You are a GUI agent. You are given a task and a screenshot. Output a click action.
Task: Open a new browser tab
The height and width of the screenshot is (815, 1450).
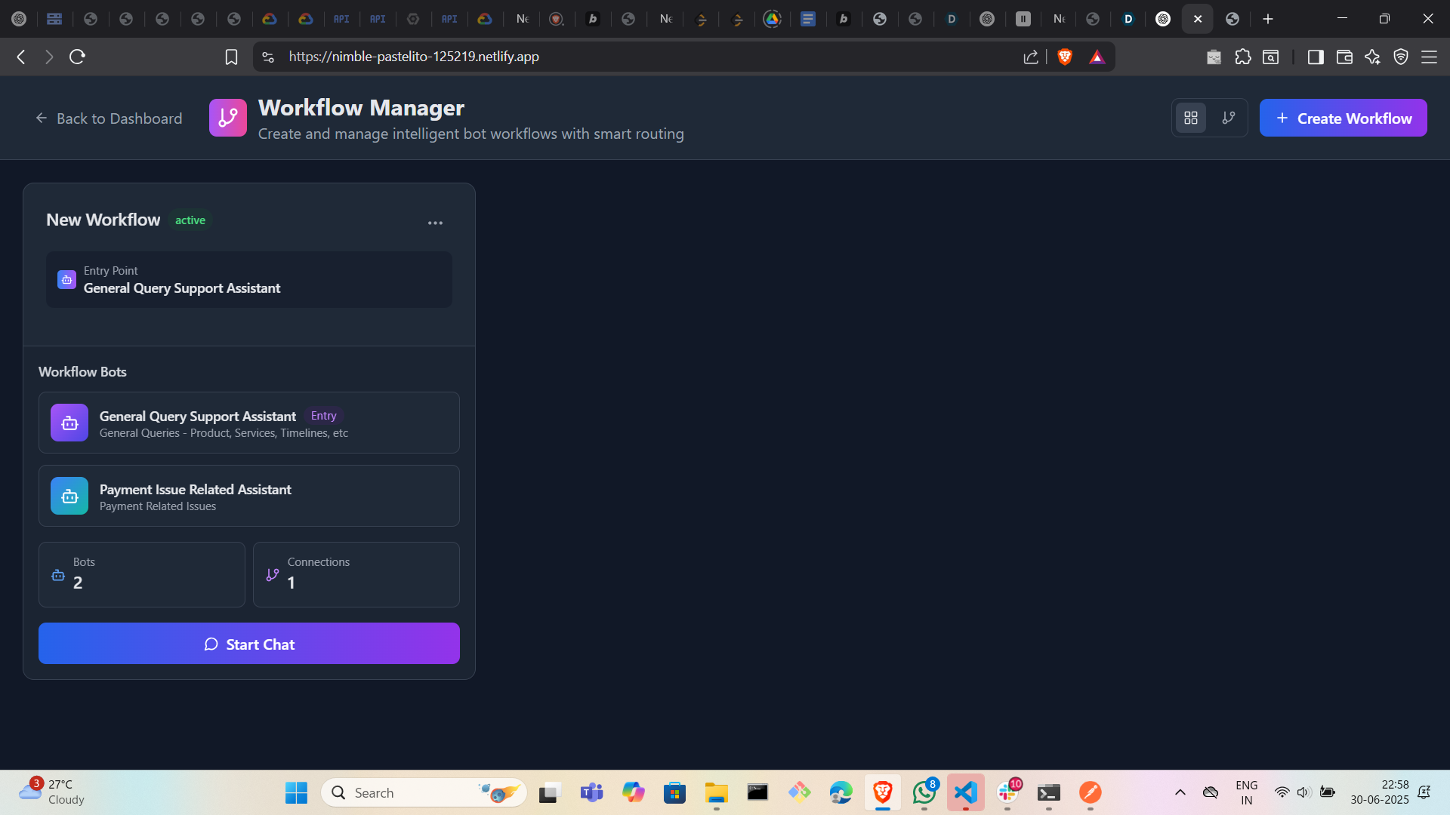1268,19
